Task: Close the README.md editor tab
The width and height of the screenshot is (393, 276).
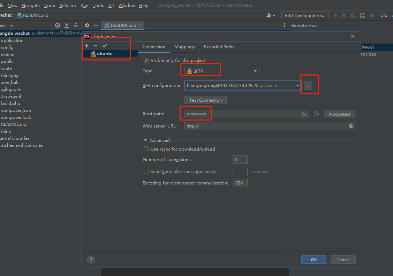Action: click(x=140, y=25)
